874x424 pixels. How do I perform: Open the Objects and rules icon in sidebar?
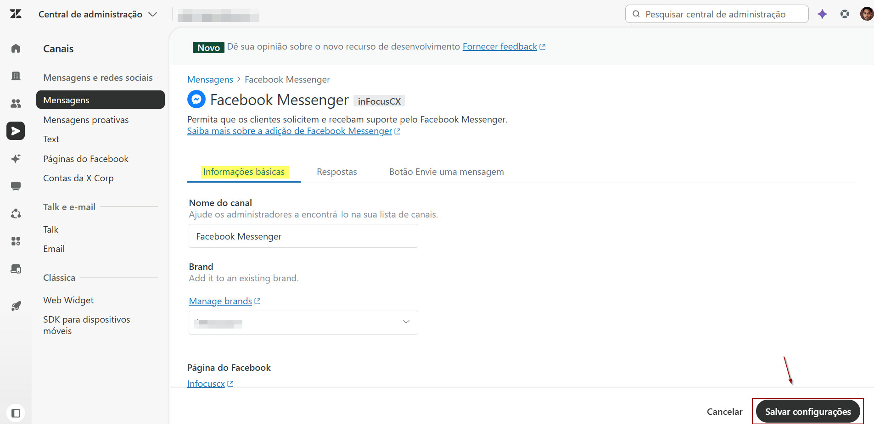(16, 213)
